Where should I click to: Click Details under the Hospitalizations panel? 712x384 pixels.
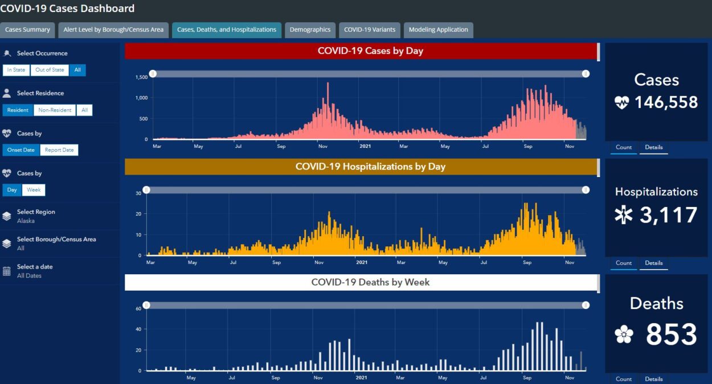click(x=653, y=263)
